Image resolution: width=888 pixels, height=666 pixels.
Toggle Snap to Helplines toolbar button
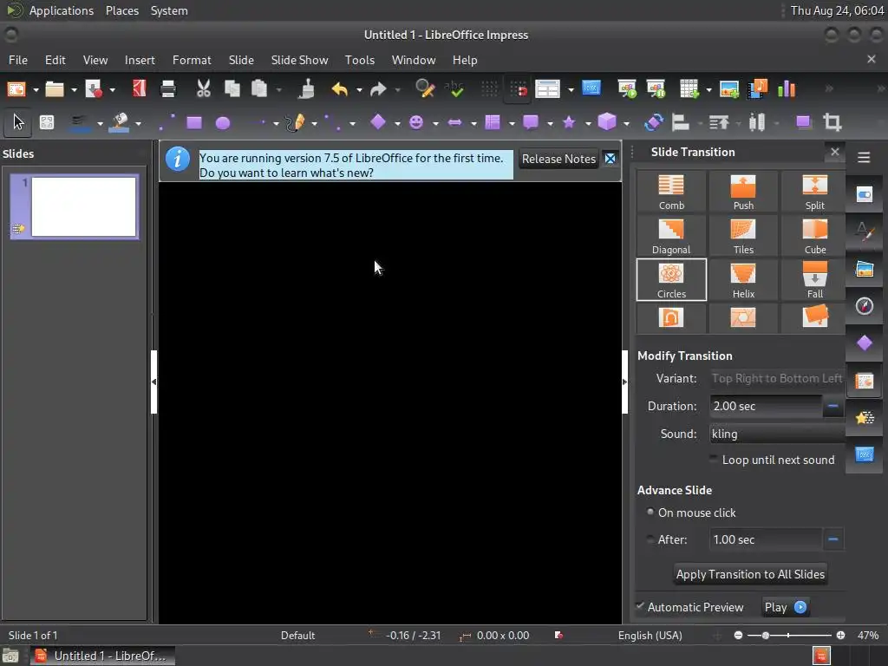tap(518, 89)
